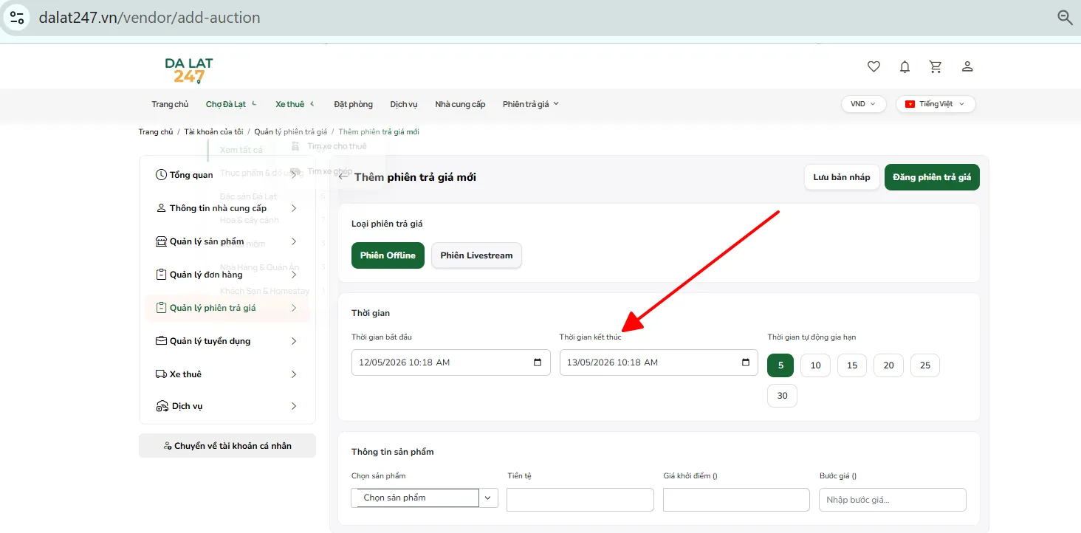The width and height of the screenshot is (1081, 533).
Task: Open the shopping cart icon
Action: (x=936, y=66)
